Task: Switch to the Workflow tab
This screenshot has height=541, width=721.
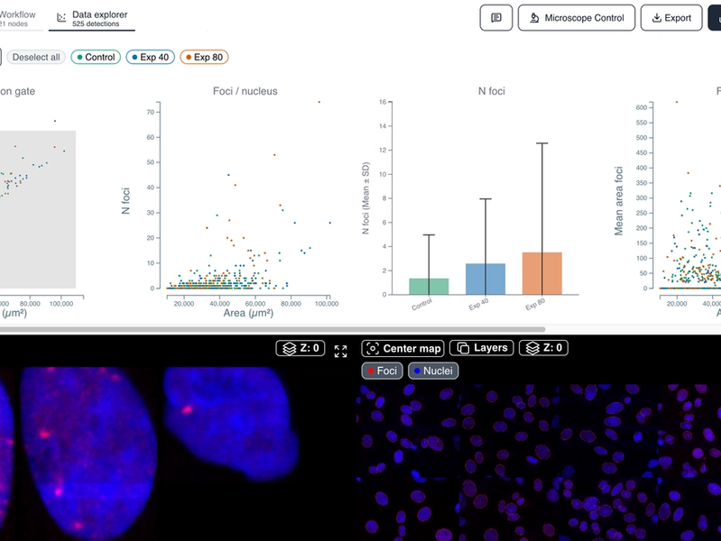Action: 17,18
